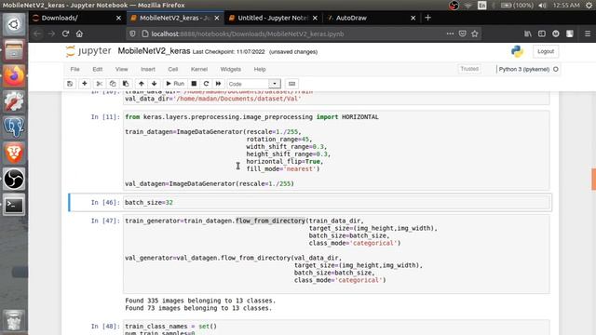The image size is (596, 335).
Task: Click into the flow_from_directory cell
Action: pos(337,254)
